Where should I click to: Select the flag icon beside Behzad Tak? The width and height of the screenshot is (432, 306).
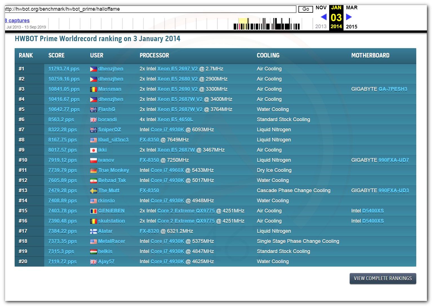(93, 181)
